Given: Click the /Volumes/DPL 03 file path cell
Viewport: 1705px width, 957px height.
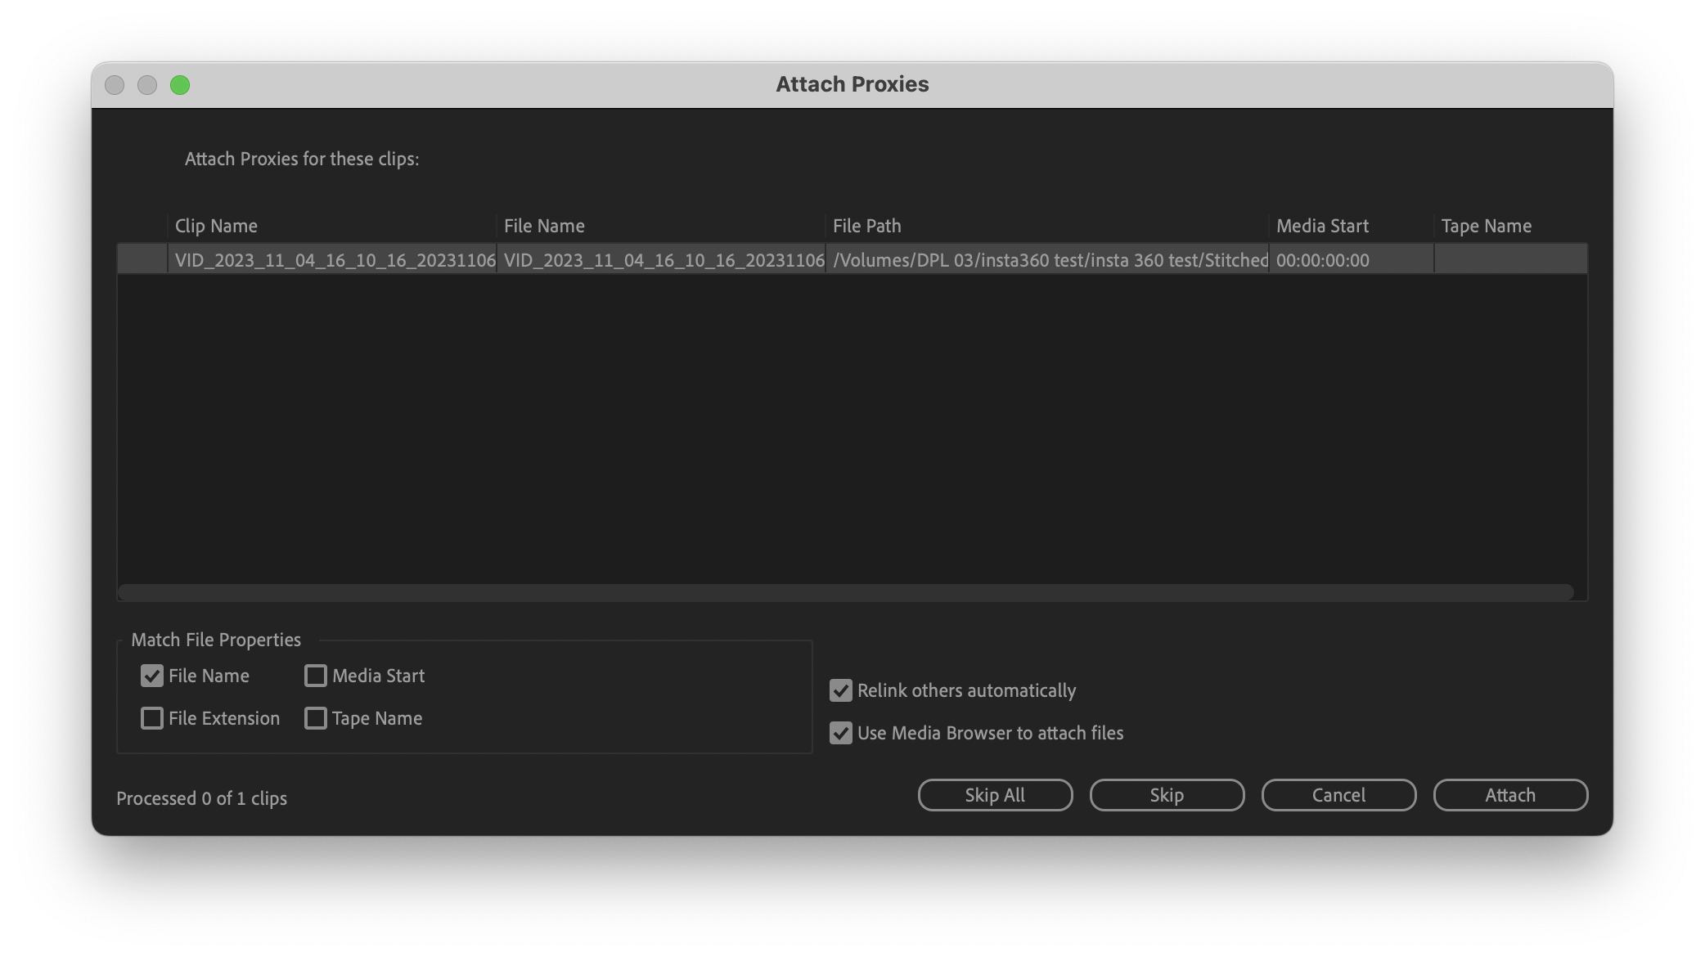Looking at the screenshot, I should 1047,260.
